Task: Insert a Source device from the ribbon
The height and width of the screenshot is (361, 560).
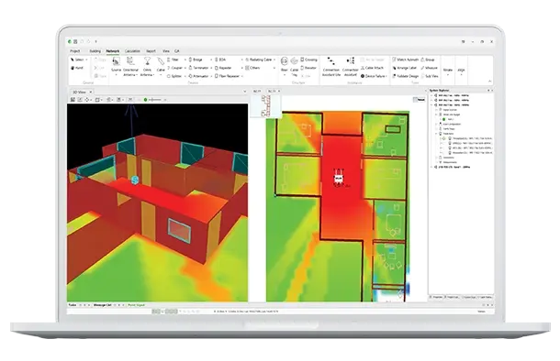Action: pyautogui.click(x=116, y=65)
